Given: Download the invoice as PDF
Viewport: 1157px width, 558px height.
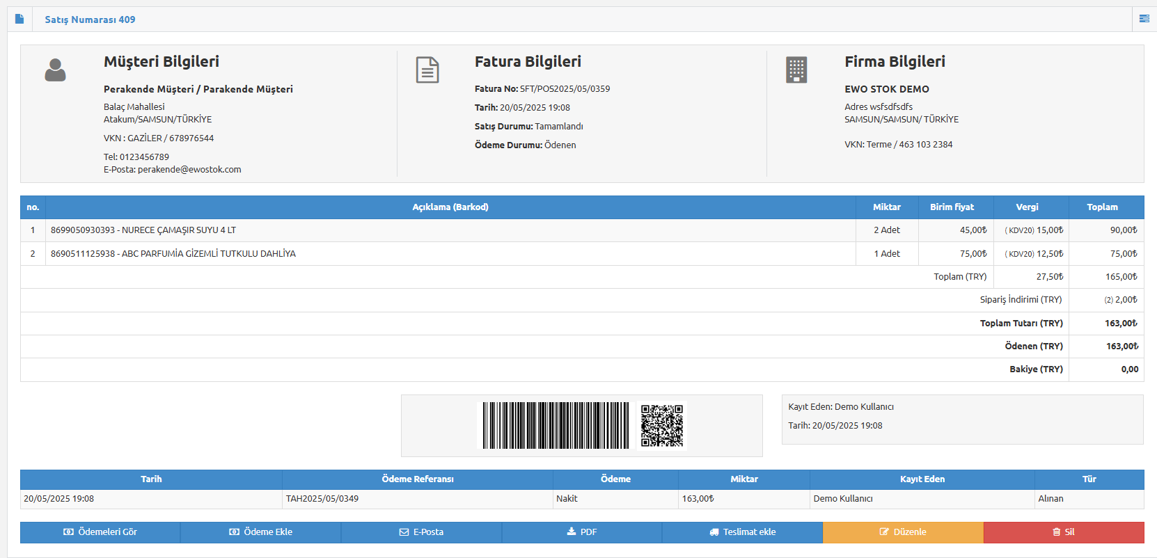Looking at the screenshot, I should pyautogui.click(x=582, y=532).
